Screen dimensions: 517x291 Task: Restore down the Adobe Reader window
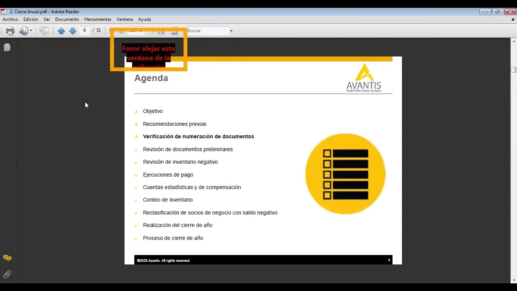[x=497, y=12]
